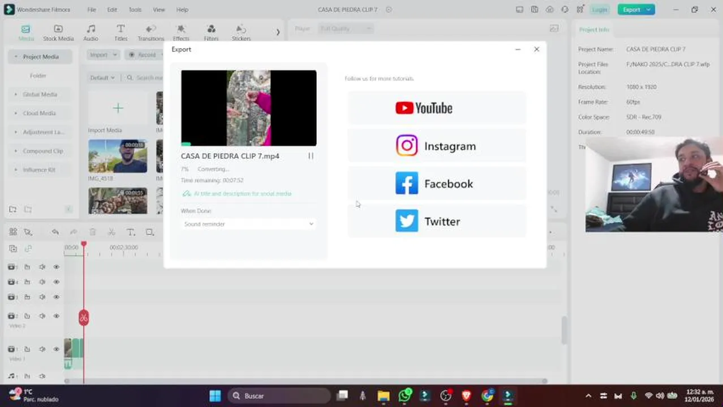The height and width of the screenshot is (407, 723).
Task: Expand the Adjustment Layer tree item
Action: [16, 132]
